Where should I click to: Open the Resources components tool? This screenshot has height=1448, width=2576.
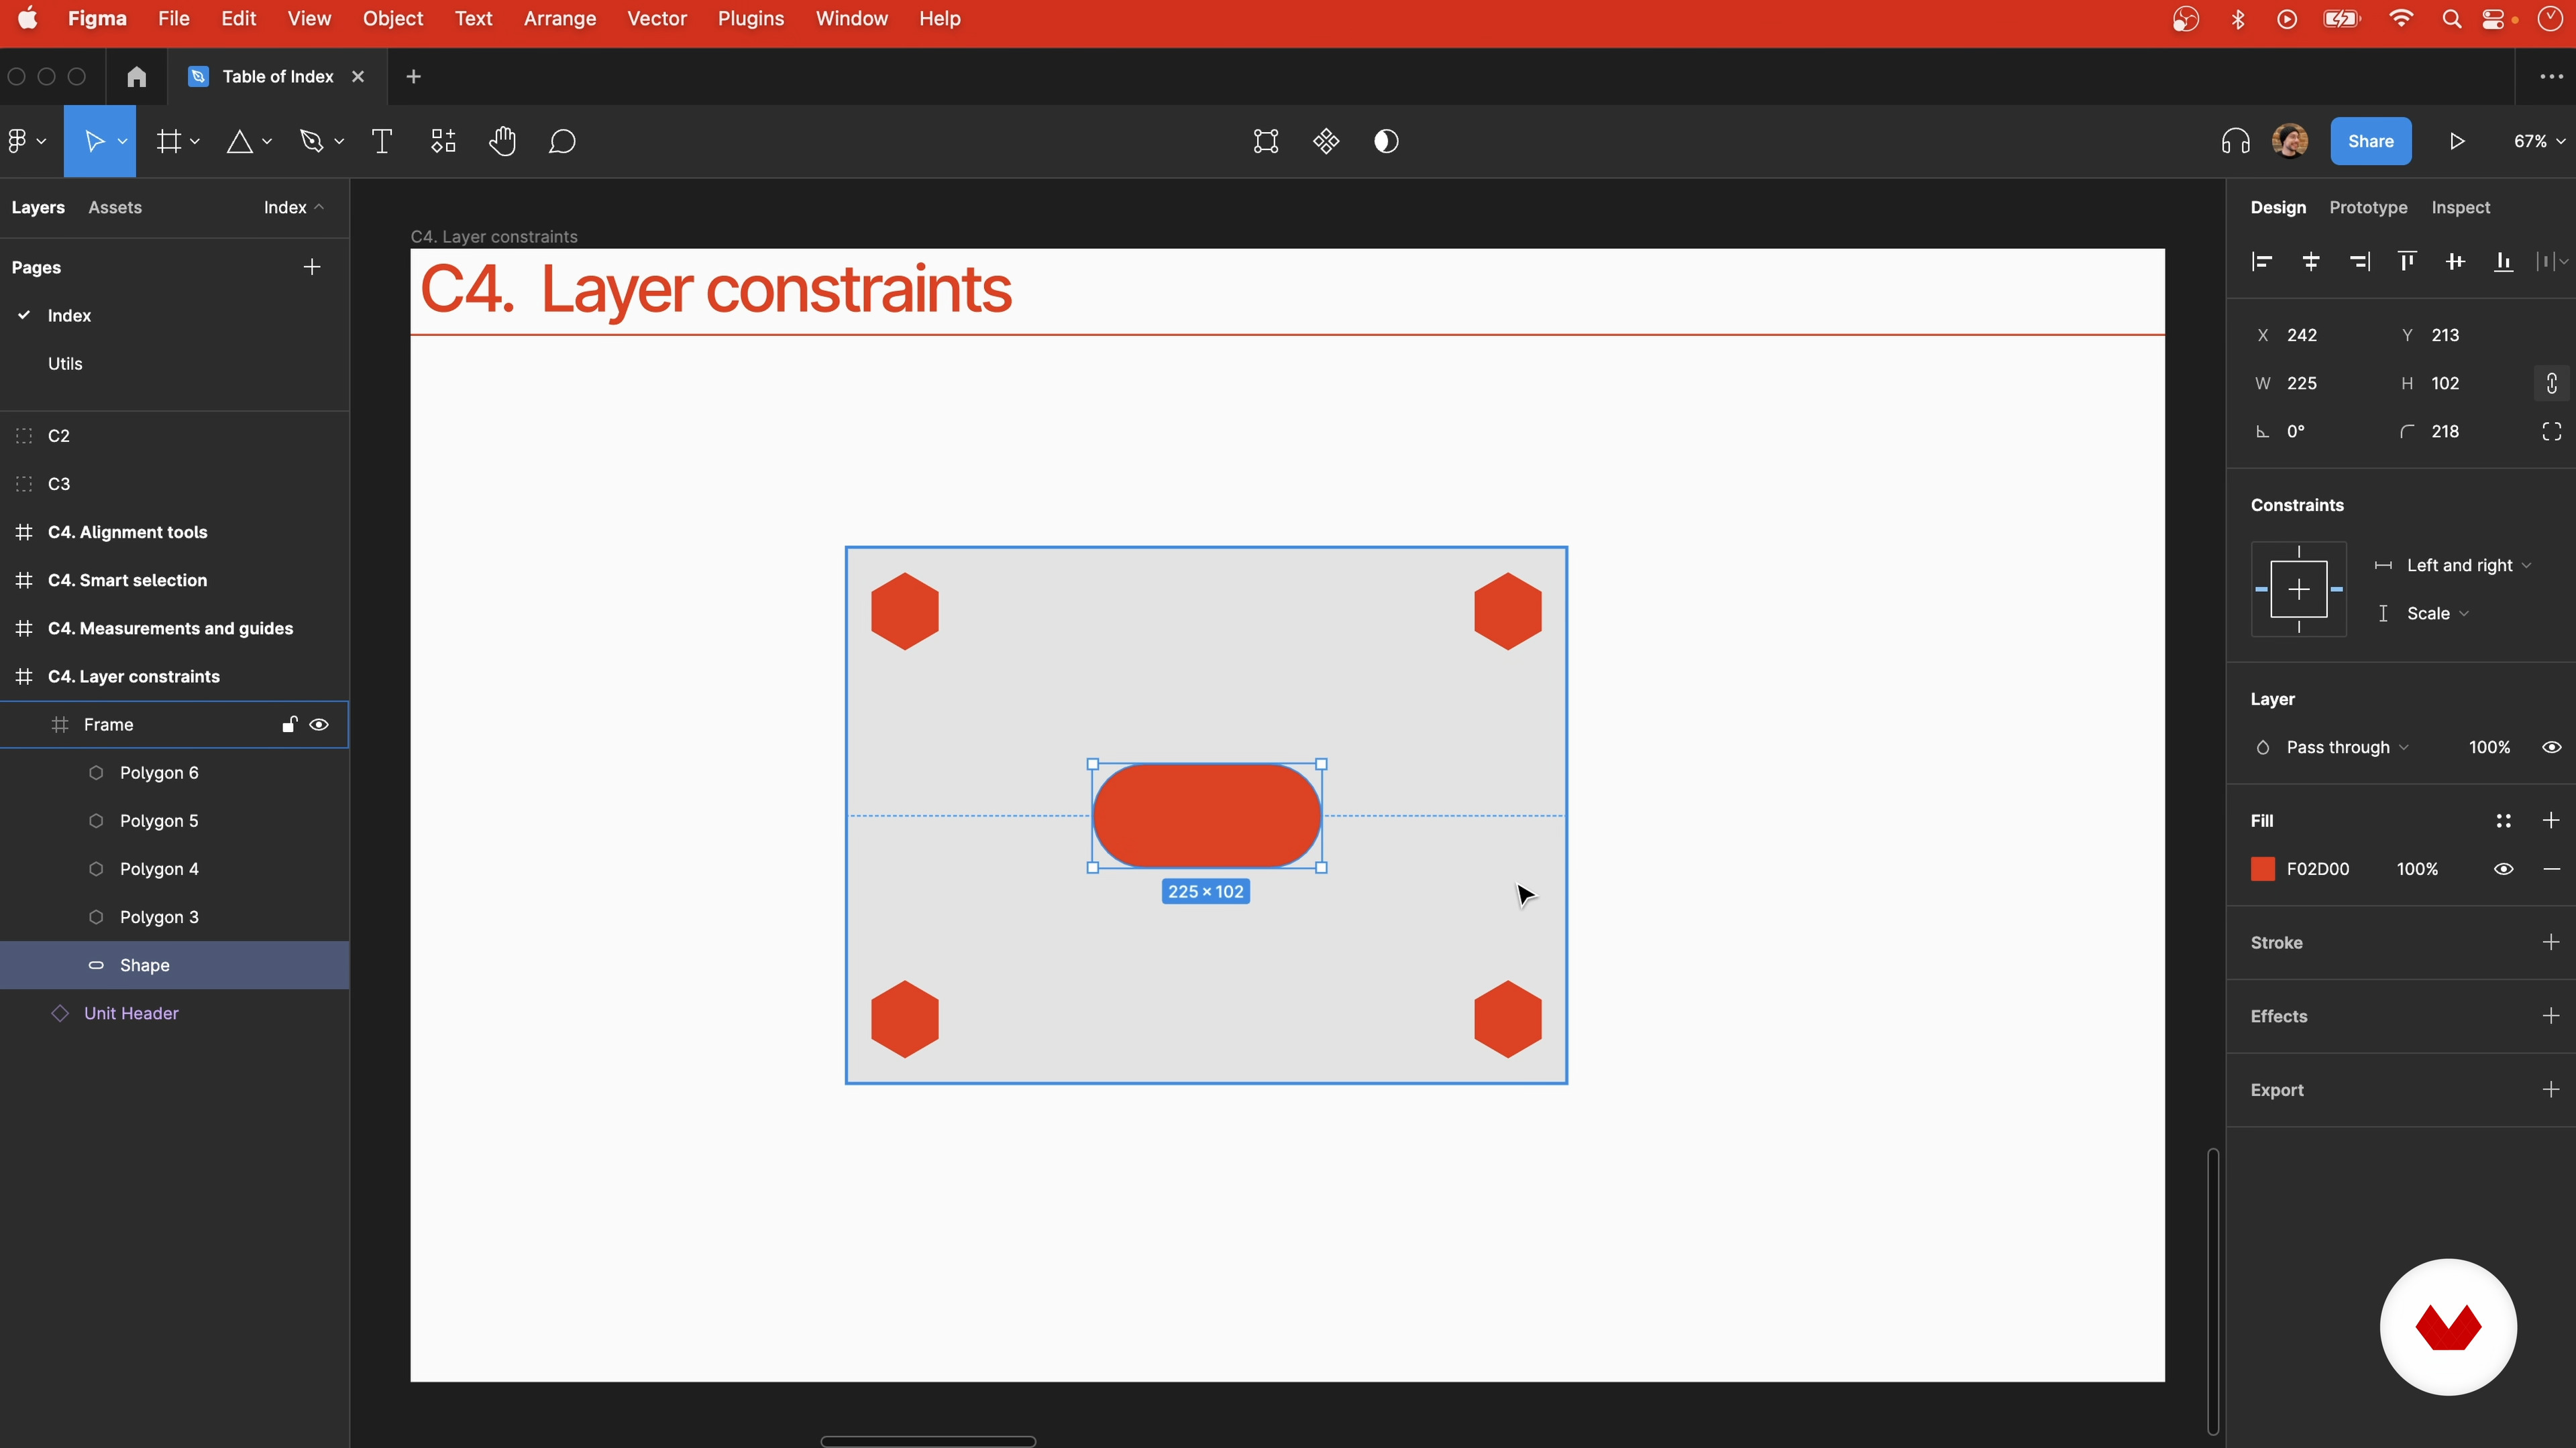tap(443, 141)
